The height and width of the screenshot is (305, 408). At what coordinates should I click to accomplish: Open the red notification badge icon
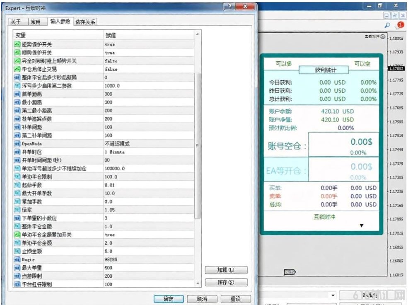click(400, 25)
